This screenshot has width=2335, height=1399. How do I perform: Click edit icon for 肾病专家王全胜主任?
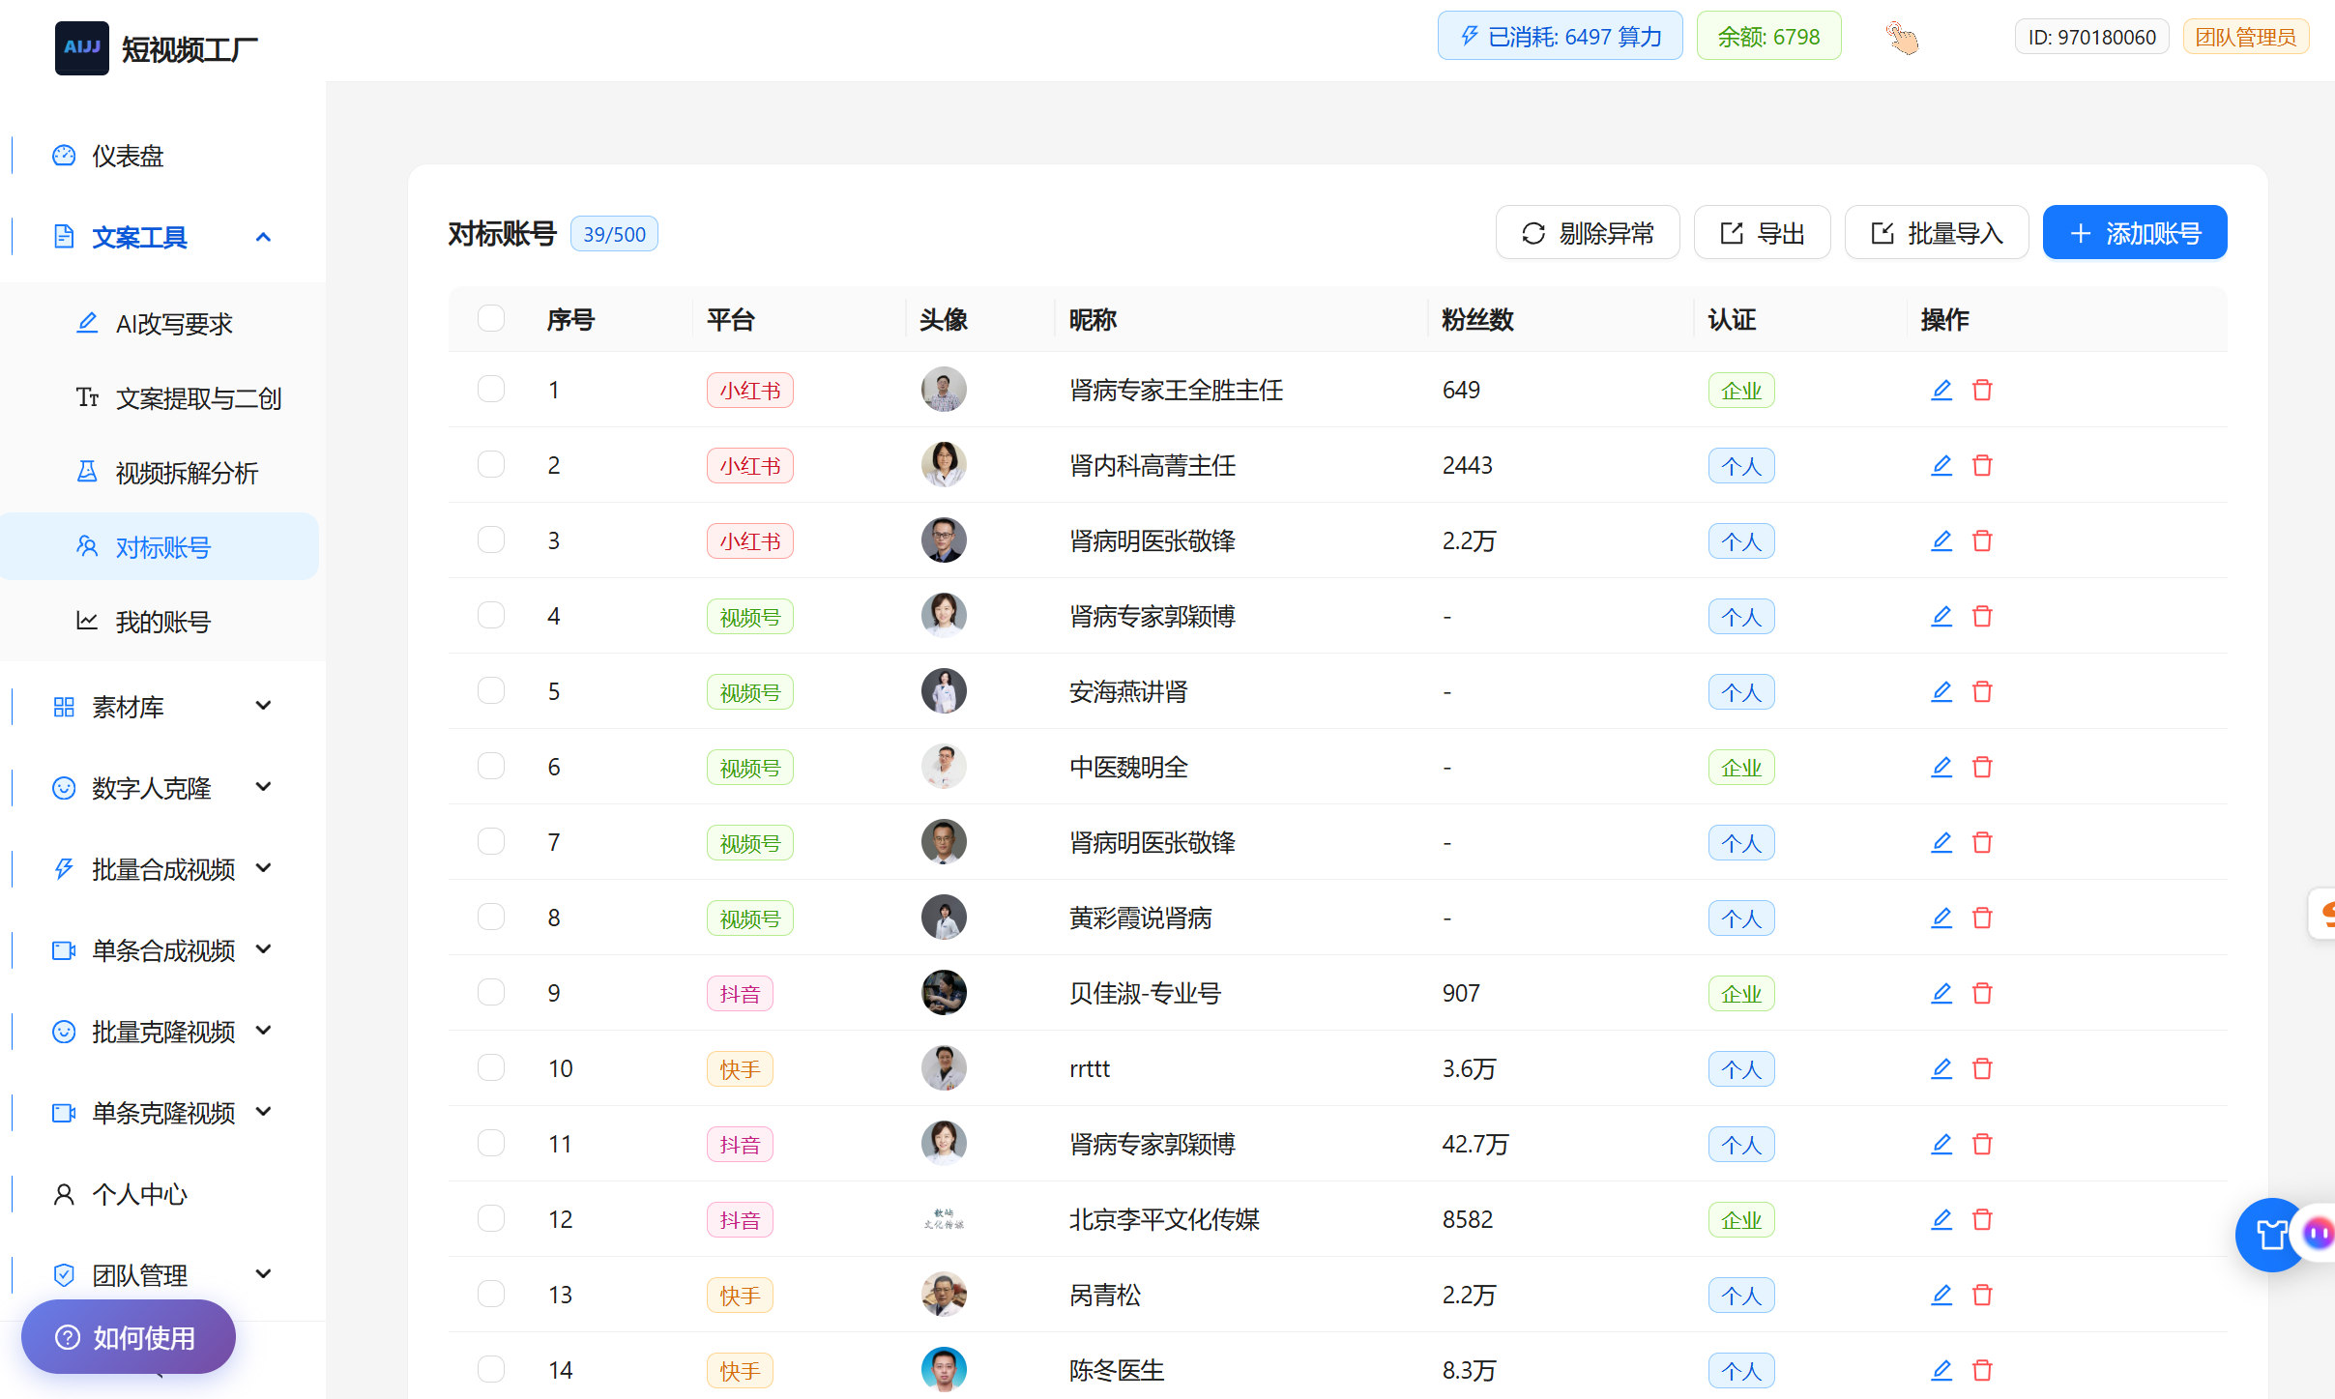coord(1941,390)
